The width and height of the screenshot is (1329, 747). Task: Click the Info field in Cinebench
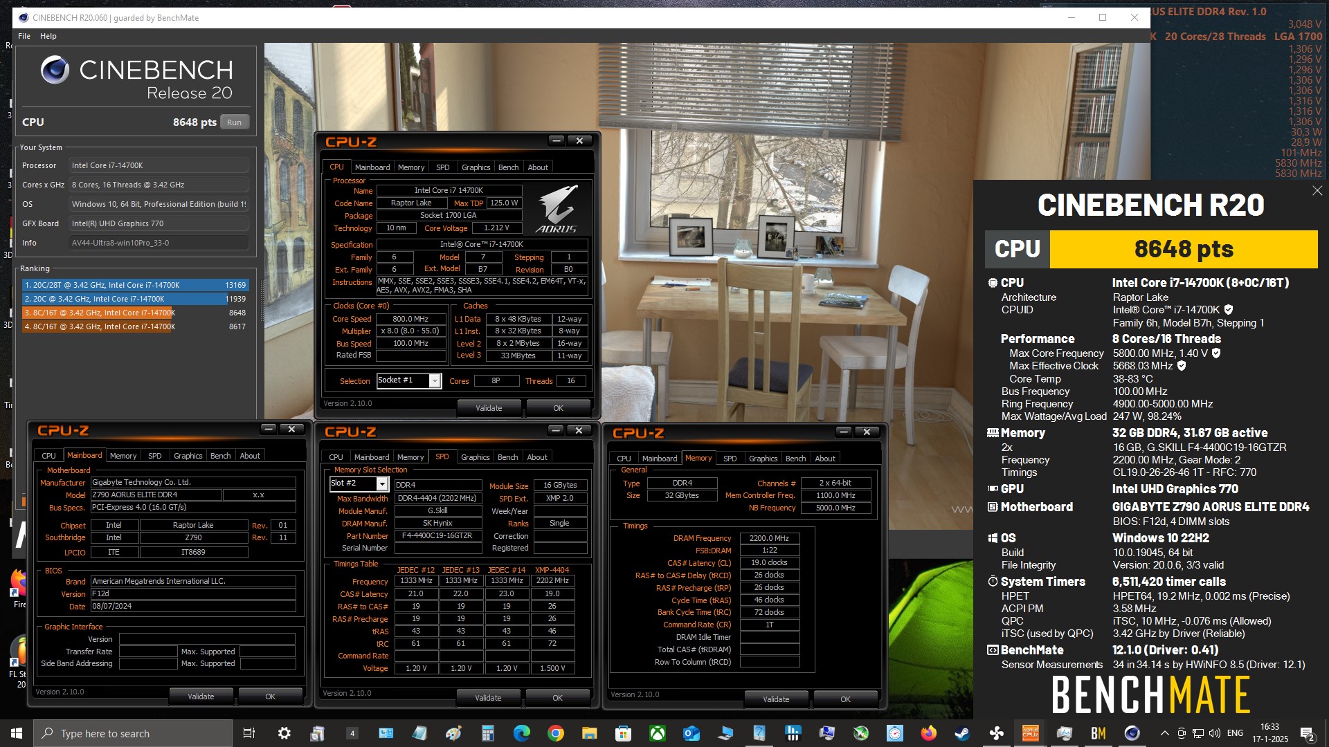pos(159,243)
